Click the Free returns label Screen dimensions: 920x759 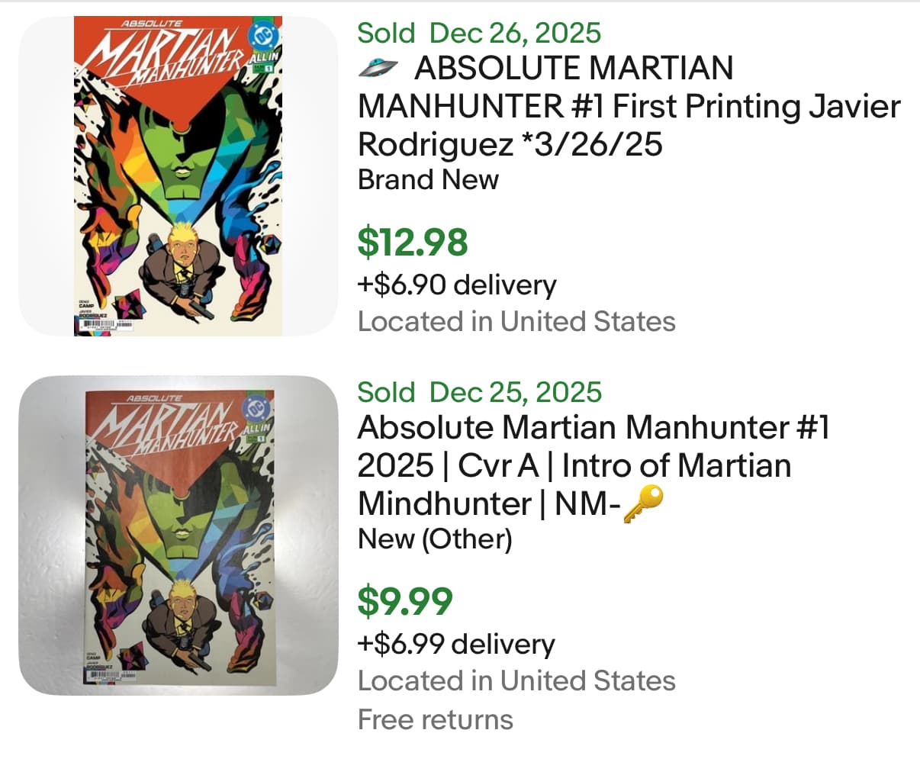[x=436, y=719]
